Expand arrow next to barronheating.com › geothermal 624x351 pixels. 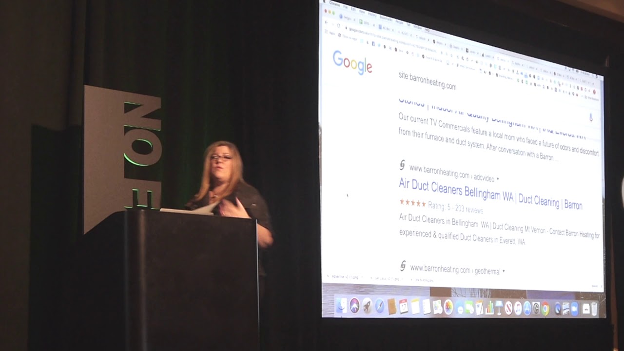[x=504, y=272]
